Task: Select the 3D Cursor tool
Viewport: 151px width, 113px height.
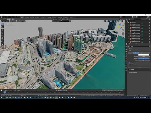Action: [x=2, y=27]
